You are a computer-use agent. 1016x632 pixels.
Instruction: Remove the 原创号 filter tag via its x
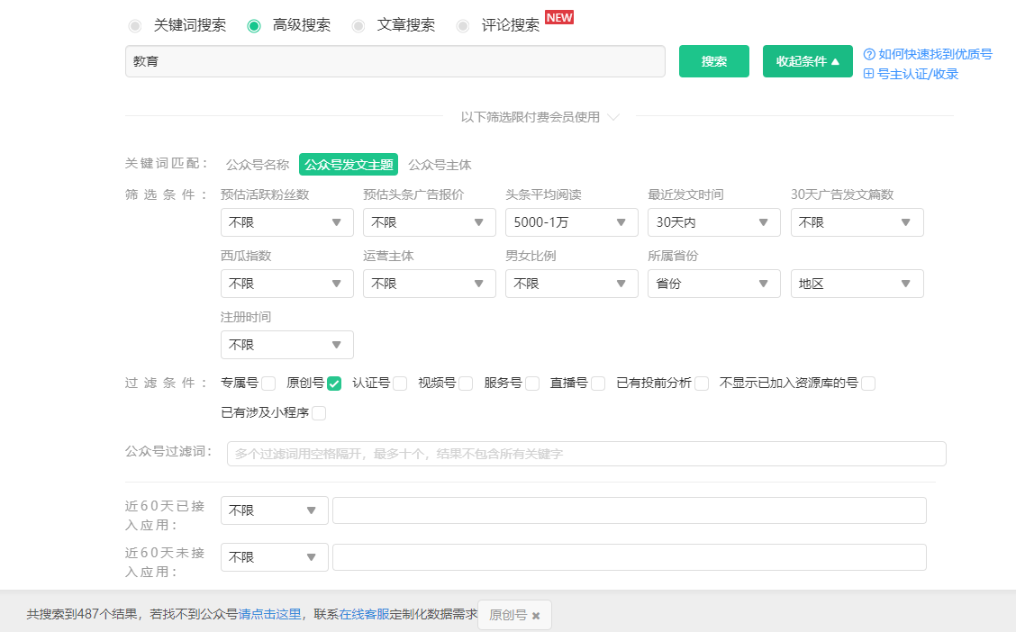pos(536,616)
